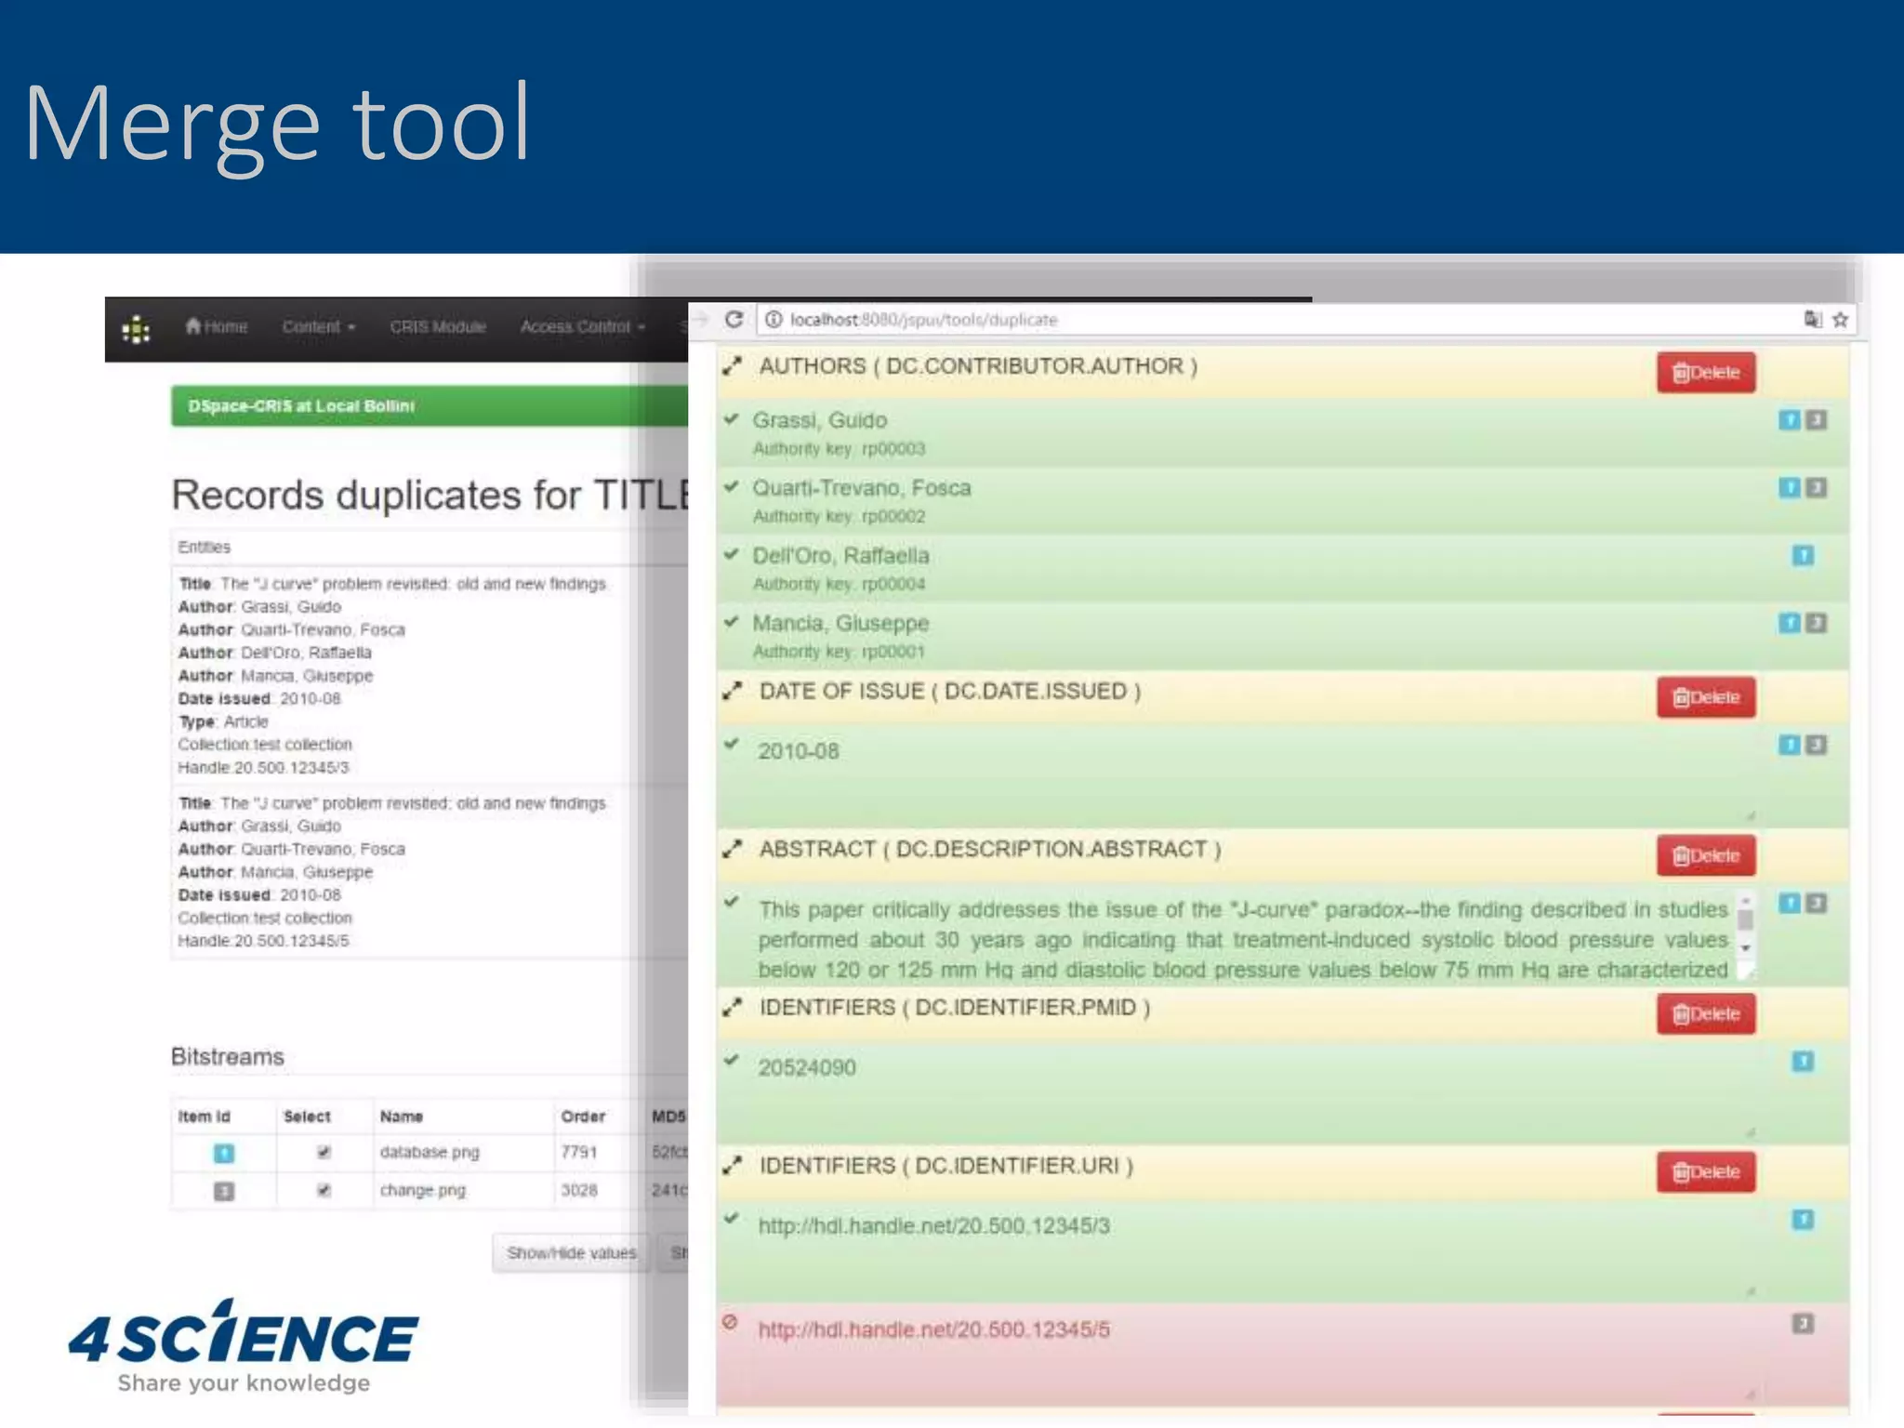Click the DSpace logo icon in the navbar
The height and width of the screenshot is (1428, 1904).
(x=136, y=329)
